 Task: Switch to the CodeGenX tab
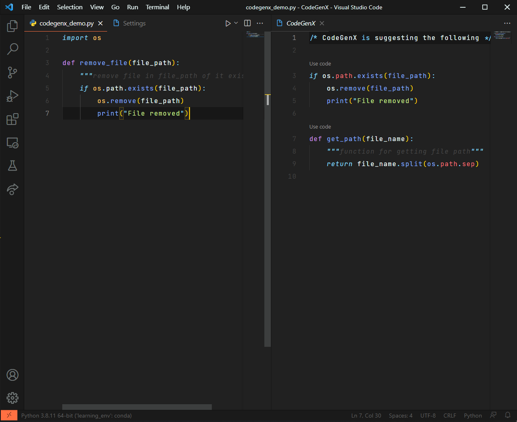pos(300,23)
